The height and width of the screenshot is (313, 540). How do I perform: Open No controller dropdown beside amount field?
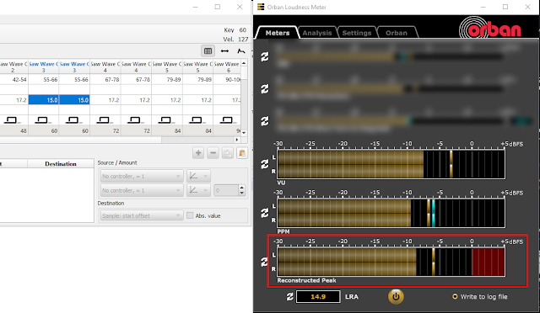141,190
